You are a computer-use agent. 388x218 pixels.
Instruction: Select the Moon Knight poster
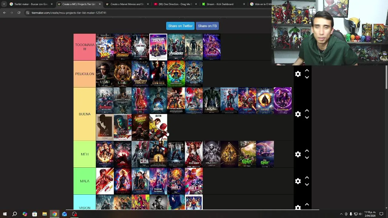pyautogui.click(x=212, y=154)
